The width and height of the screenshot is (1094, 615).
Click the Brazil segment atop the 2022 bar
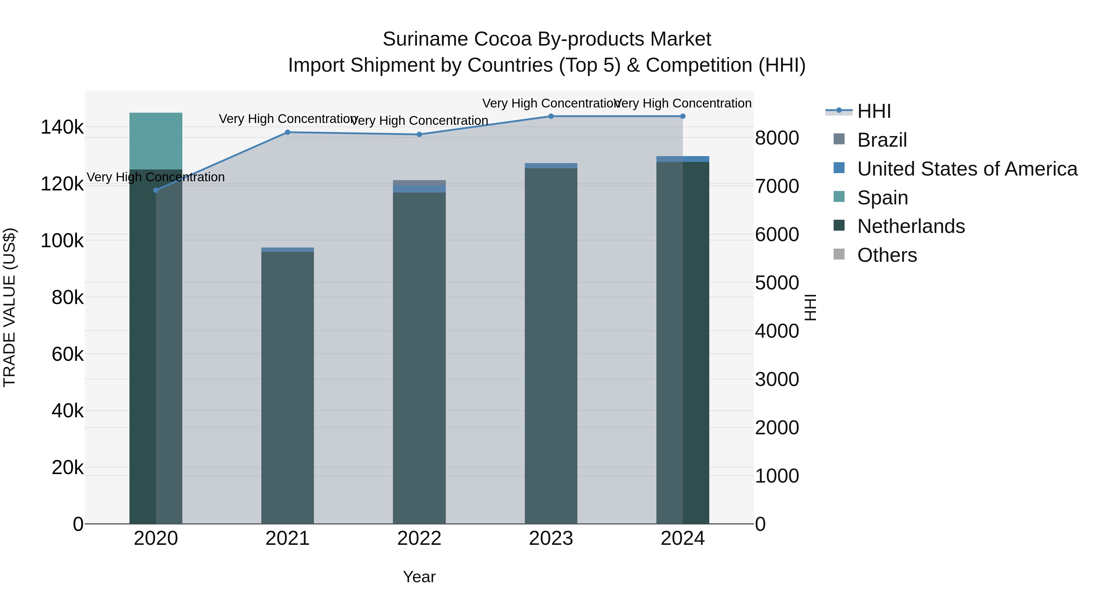tap(419, 183)
